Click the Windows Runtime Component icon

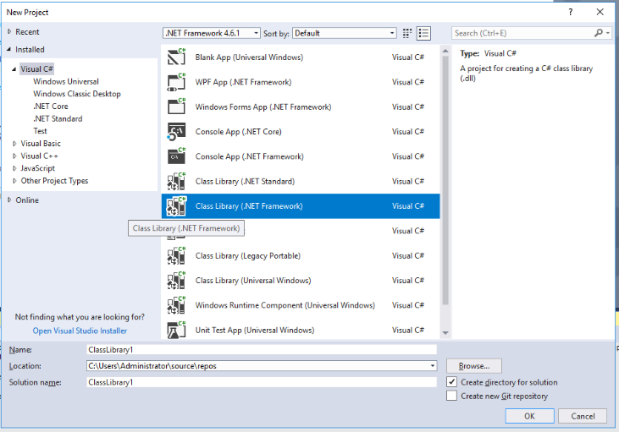[176, 305]
